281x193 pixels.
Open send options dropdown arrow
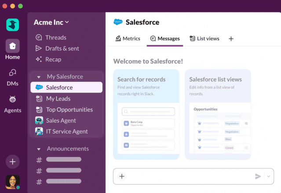[x=269, y=176]
